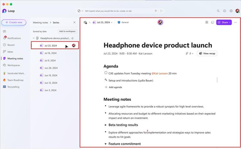Expand the attachments count 2 dropdown
Viewport: 241px width, 149px height.
[x=189, y=53]
